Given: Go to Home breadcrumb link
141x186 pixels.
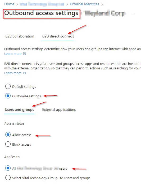Looking at the screenshot, I should coord(9,4).
